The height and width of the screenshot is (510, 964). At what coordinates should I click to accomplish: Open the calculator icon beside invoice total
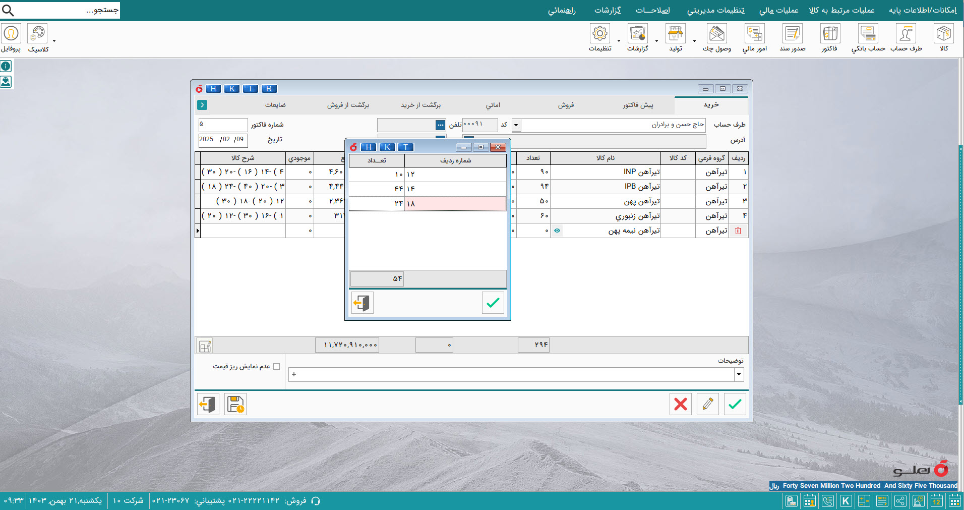click(204, 346)
